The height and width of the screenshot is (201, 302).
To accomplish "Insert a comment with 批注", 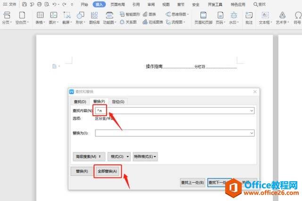I will (x=249, y=18).
